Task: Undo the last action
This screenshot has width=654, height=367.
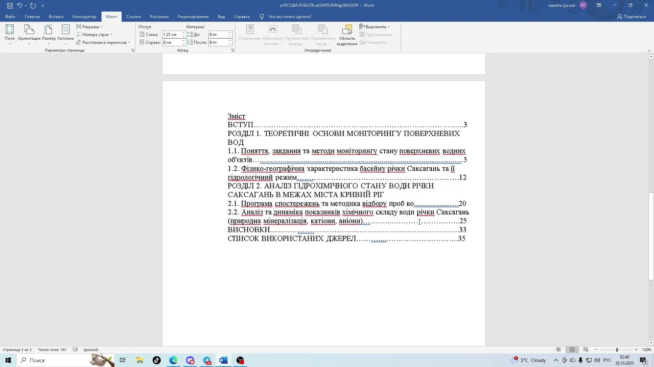Action: 19,6
